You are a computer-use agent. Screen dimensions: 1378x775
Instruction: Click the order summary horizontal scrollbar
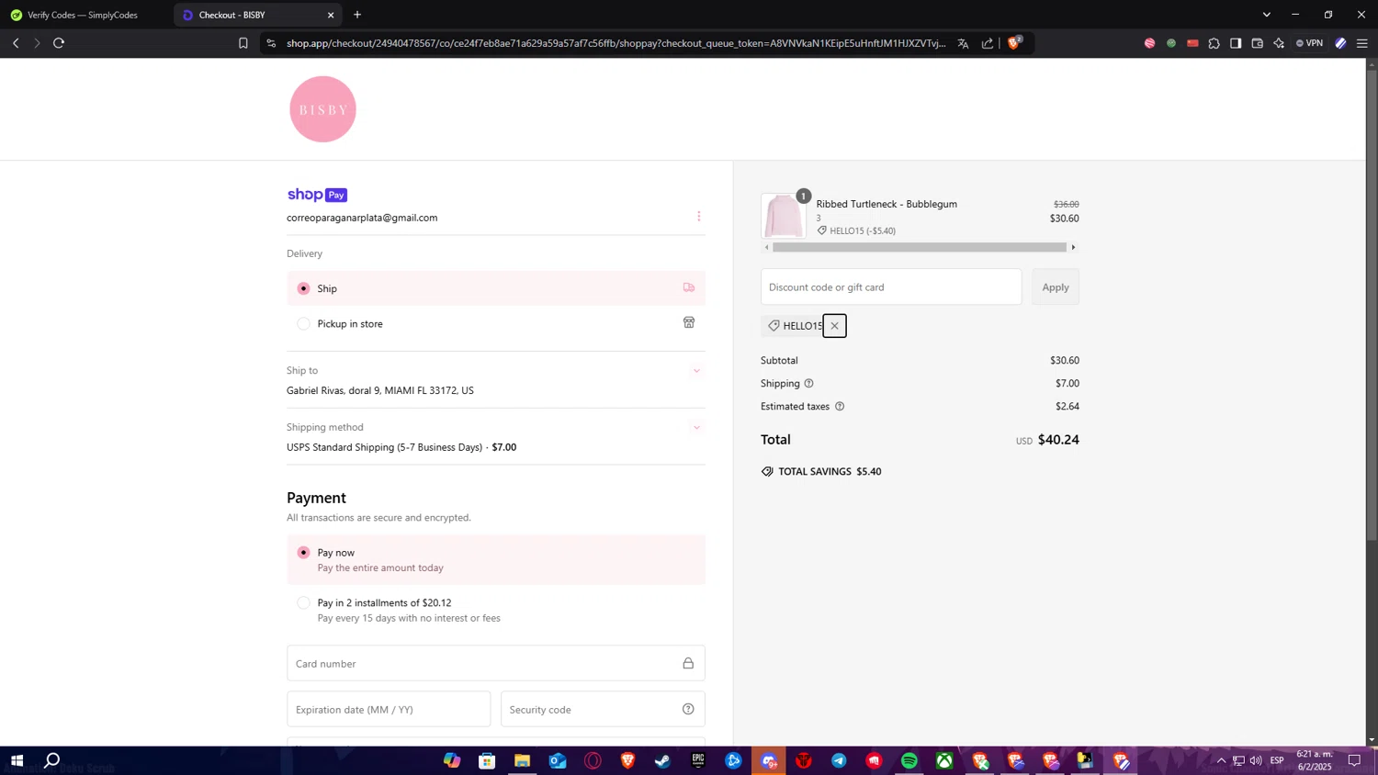[919, 247]
